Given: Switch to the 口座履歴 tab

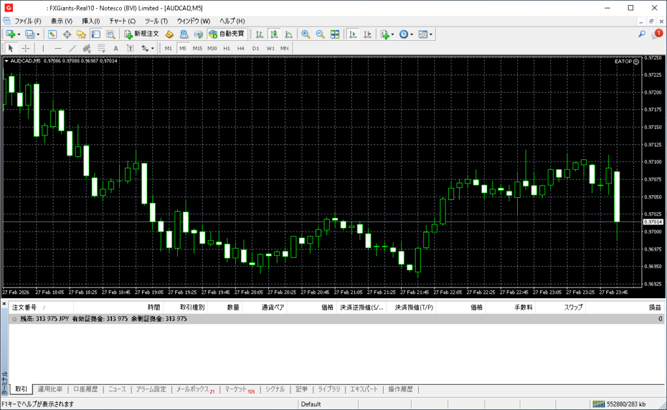Looking at the screenshot, I should tap(85, 389).
